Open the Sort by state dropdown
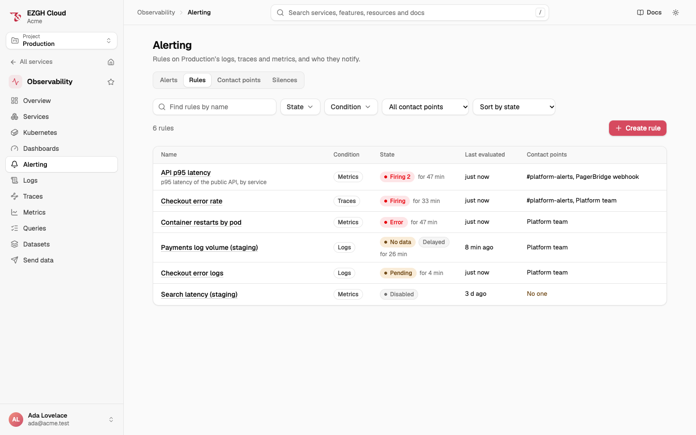Image resolution: width=696 pixels, height=435 pixels. click(x=514, y=107)
